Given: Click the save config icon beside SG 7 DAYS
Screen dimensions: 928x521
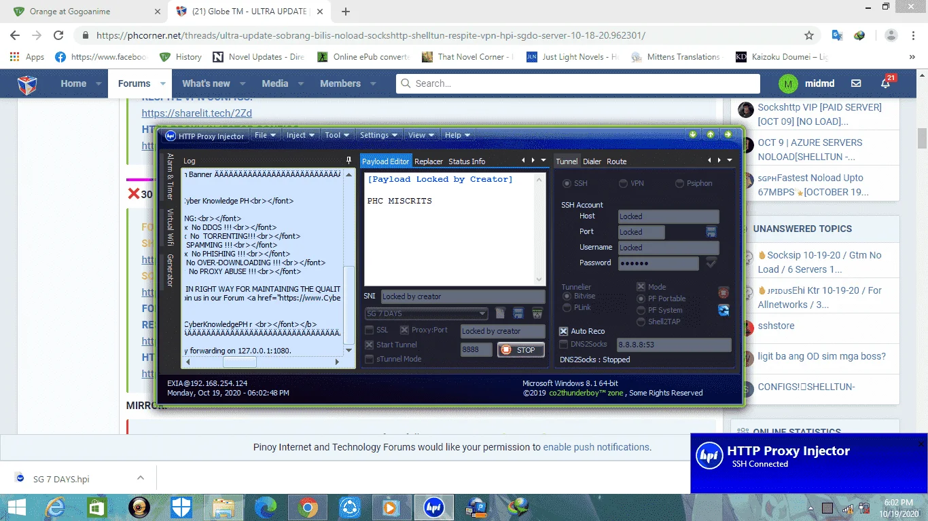Looking at the screenshot, I should [518, 313].
